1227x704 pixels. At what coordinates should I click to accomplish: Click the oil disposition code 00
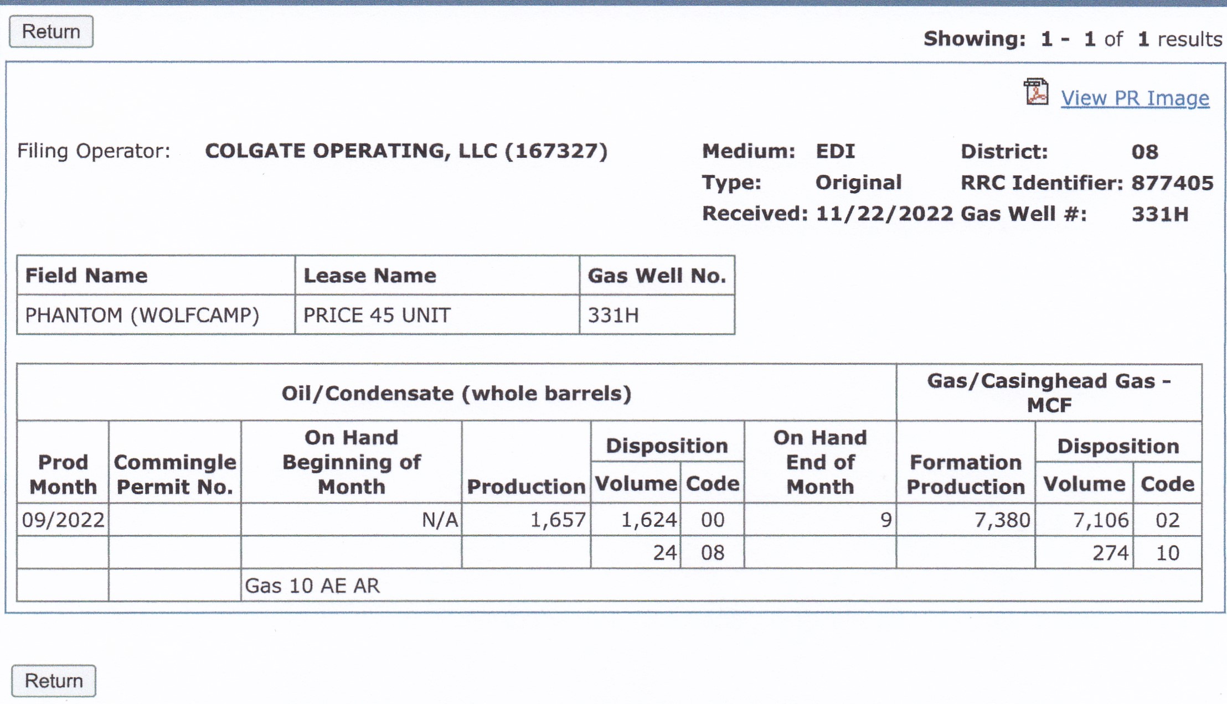pyautogui.click(x=712, y=520)
